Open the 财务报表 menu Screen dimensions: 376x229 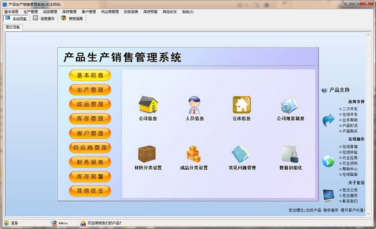pyautogui.click(x=131, y=12)
